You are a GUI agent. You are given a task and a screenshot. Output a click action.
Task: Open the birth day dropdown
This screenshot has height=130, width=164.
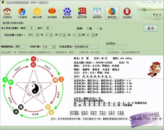click(64, 35)
